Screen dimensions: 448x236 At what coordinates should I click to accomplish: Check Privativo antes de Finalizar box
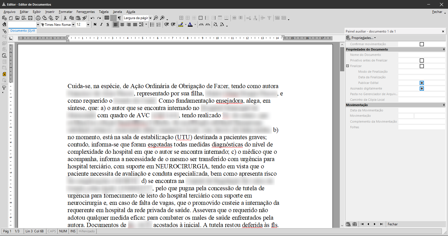422,60
